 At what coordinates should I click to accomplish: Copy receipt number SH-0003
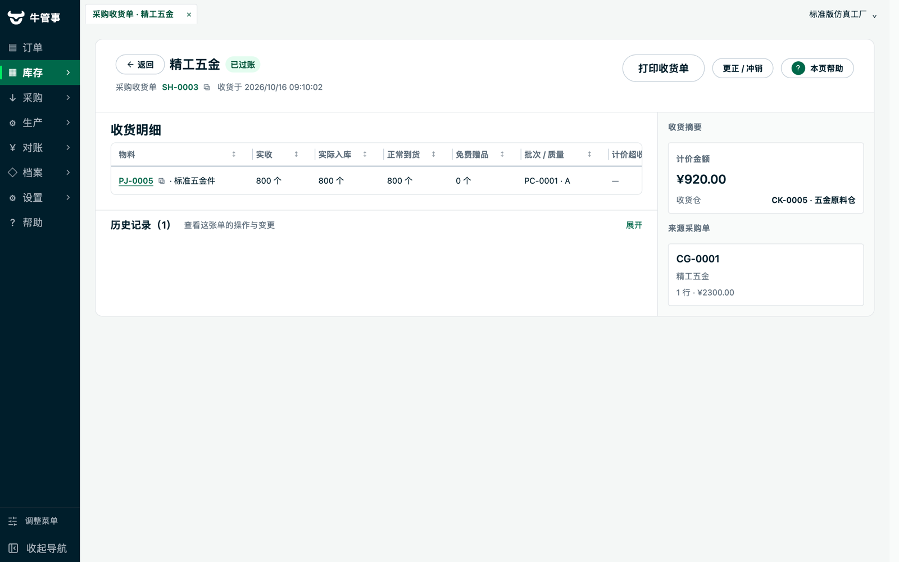point(207,87)
